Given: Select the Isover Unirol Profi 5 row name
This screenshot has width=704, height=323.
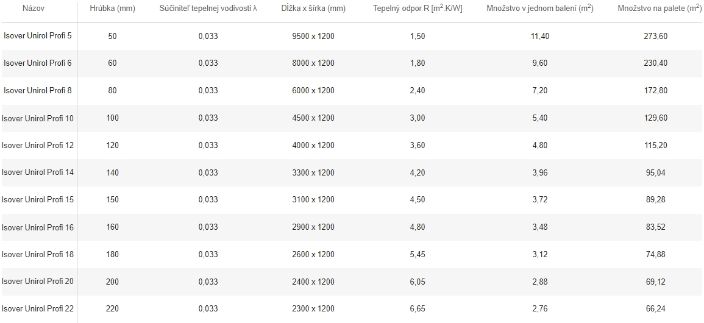Looking at the screenshot, I should [x=38, y=35].
